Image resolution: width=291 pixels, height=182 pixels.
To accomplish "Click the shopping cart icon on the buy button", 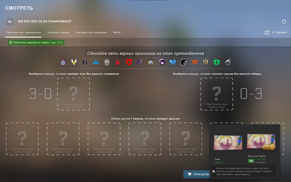I will [189, 174].
